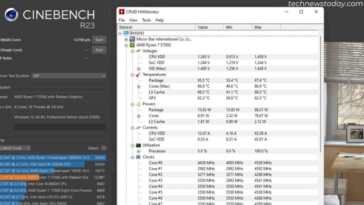Select the Core i9-9880H ranking entry
The height and width of the screenshot is (205, 364).
point(53,184)
